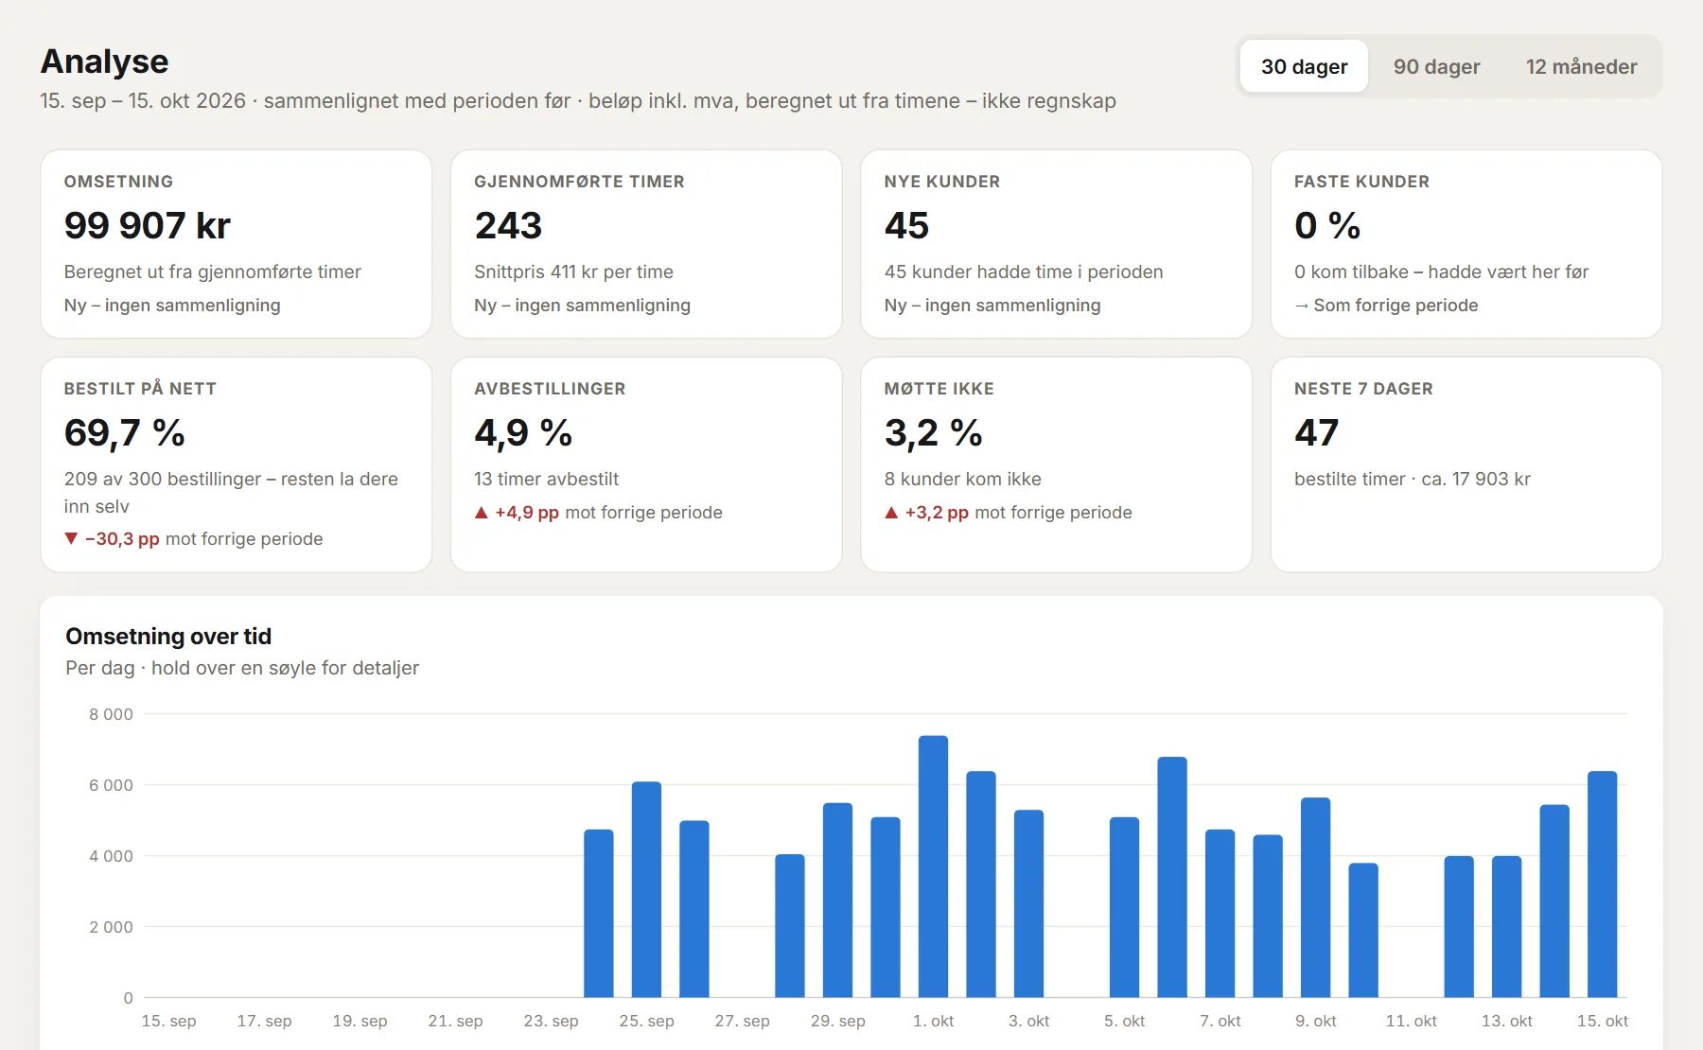The width and height of the screenshot is (1703, 1050).
Task: Click the "8 000" y-axis label
Action: click(111, 714)
